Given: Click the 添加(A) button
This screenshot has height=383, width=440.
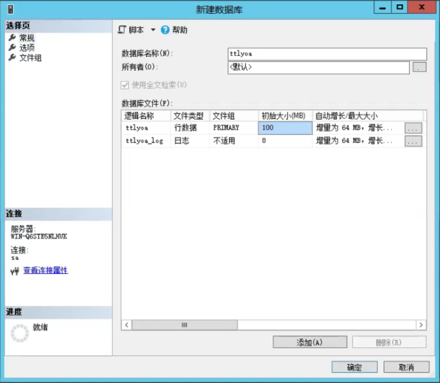Looking at the screenshot, I should click(310, 342).
